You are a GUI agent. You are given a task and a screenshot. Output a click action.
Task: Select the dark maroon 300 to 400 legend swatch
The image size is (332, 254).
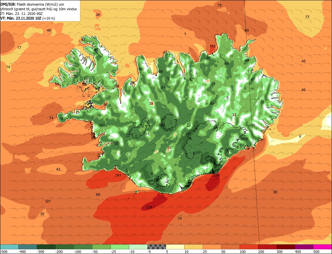[286, 247]
